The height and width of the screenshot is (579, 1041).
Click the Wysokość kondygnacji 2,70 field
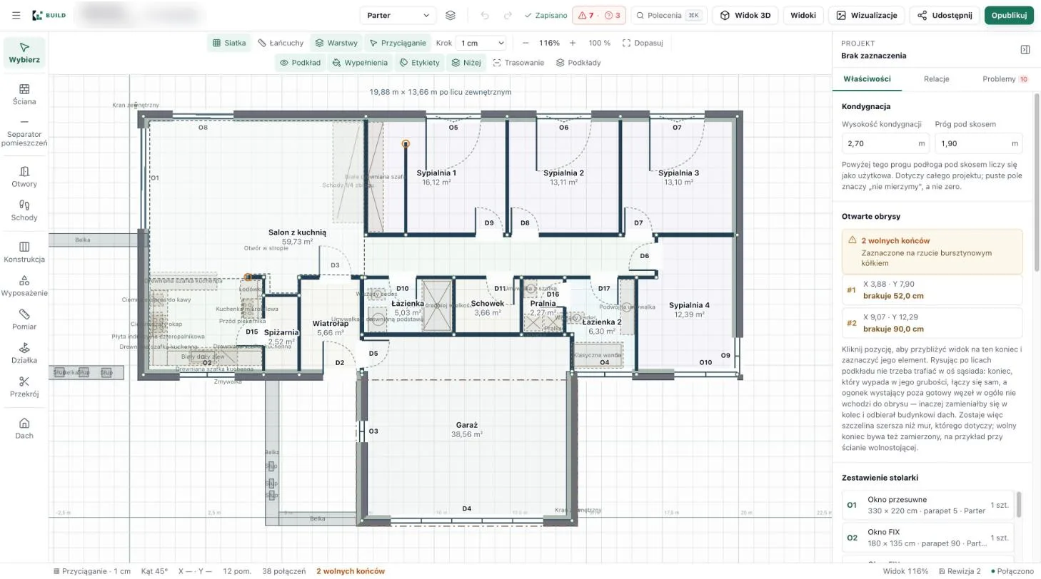(885, 143)
